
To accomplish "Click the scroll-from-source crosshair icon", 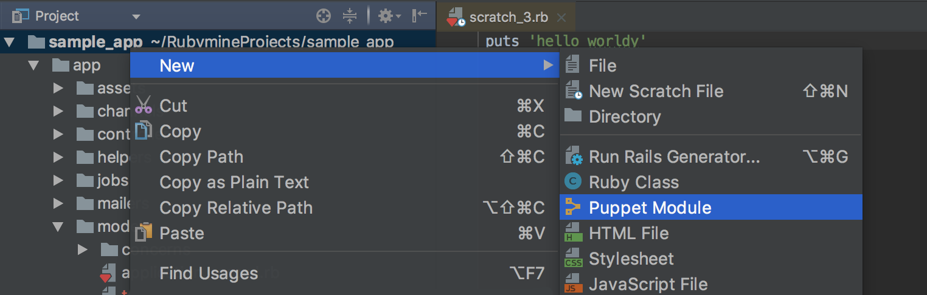I will (x=324, y=16).
